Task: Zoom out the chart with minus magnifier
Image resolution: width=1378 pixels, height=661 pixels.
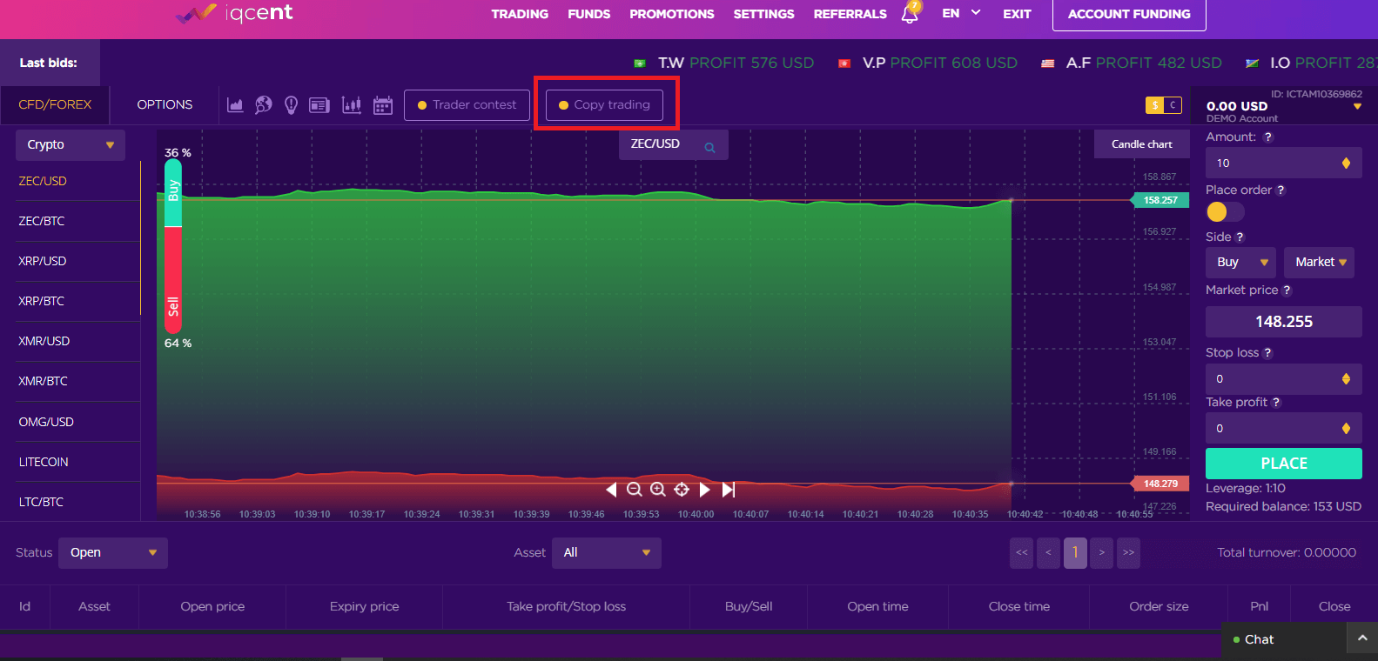Action: point(635,490)
